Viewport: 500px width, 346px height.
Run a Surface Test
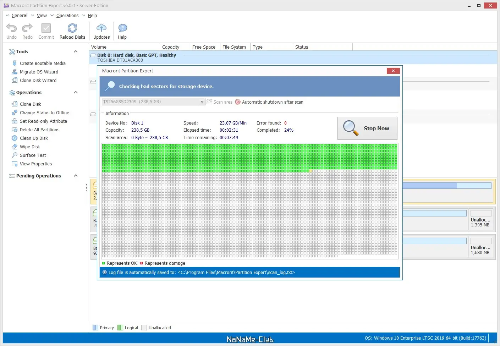[x=32, y=155]
